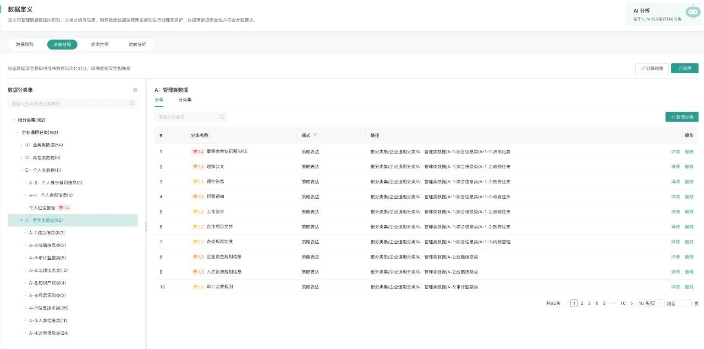Click 删除 for 审计监察规则 row
The height and width of the screenshot is (349, 704).
689,287
